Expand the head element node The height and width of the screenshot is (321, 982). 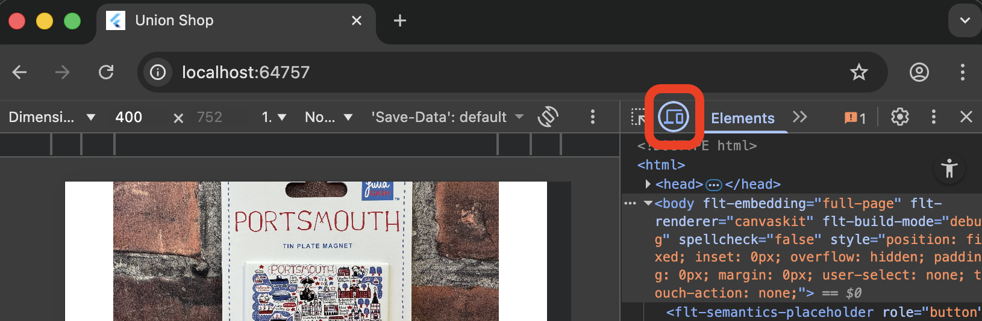pyautogui.click(x=648, y=184)
